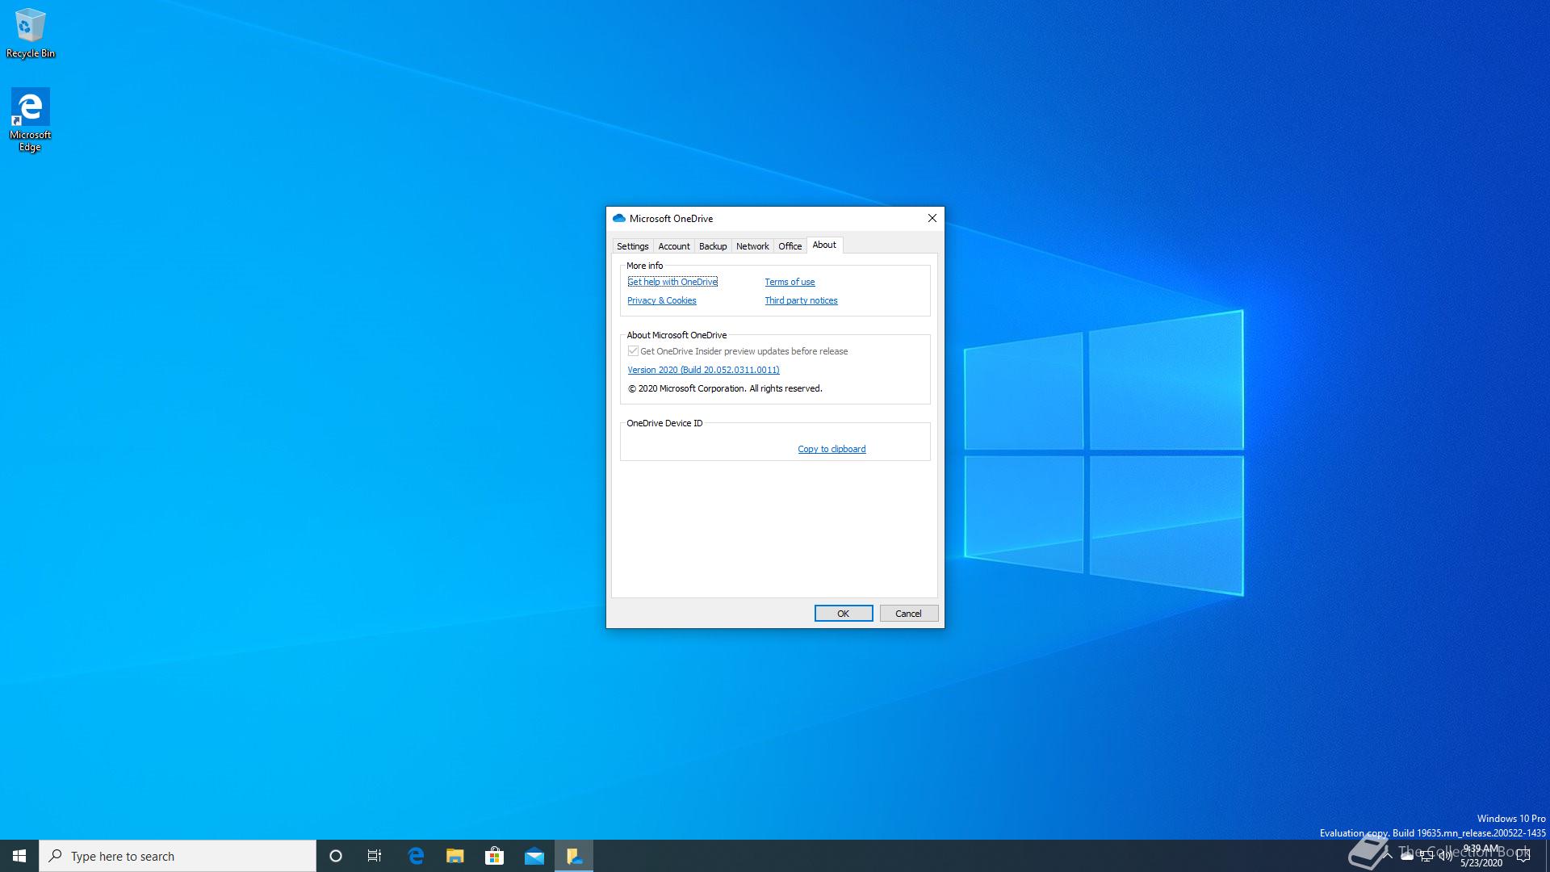1550x872 pixels.
Task: Open the network status tray icon
Action: [1426, 857]
